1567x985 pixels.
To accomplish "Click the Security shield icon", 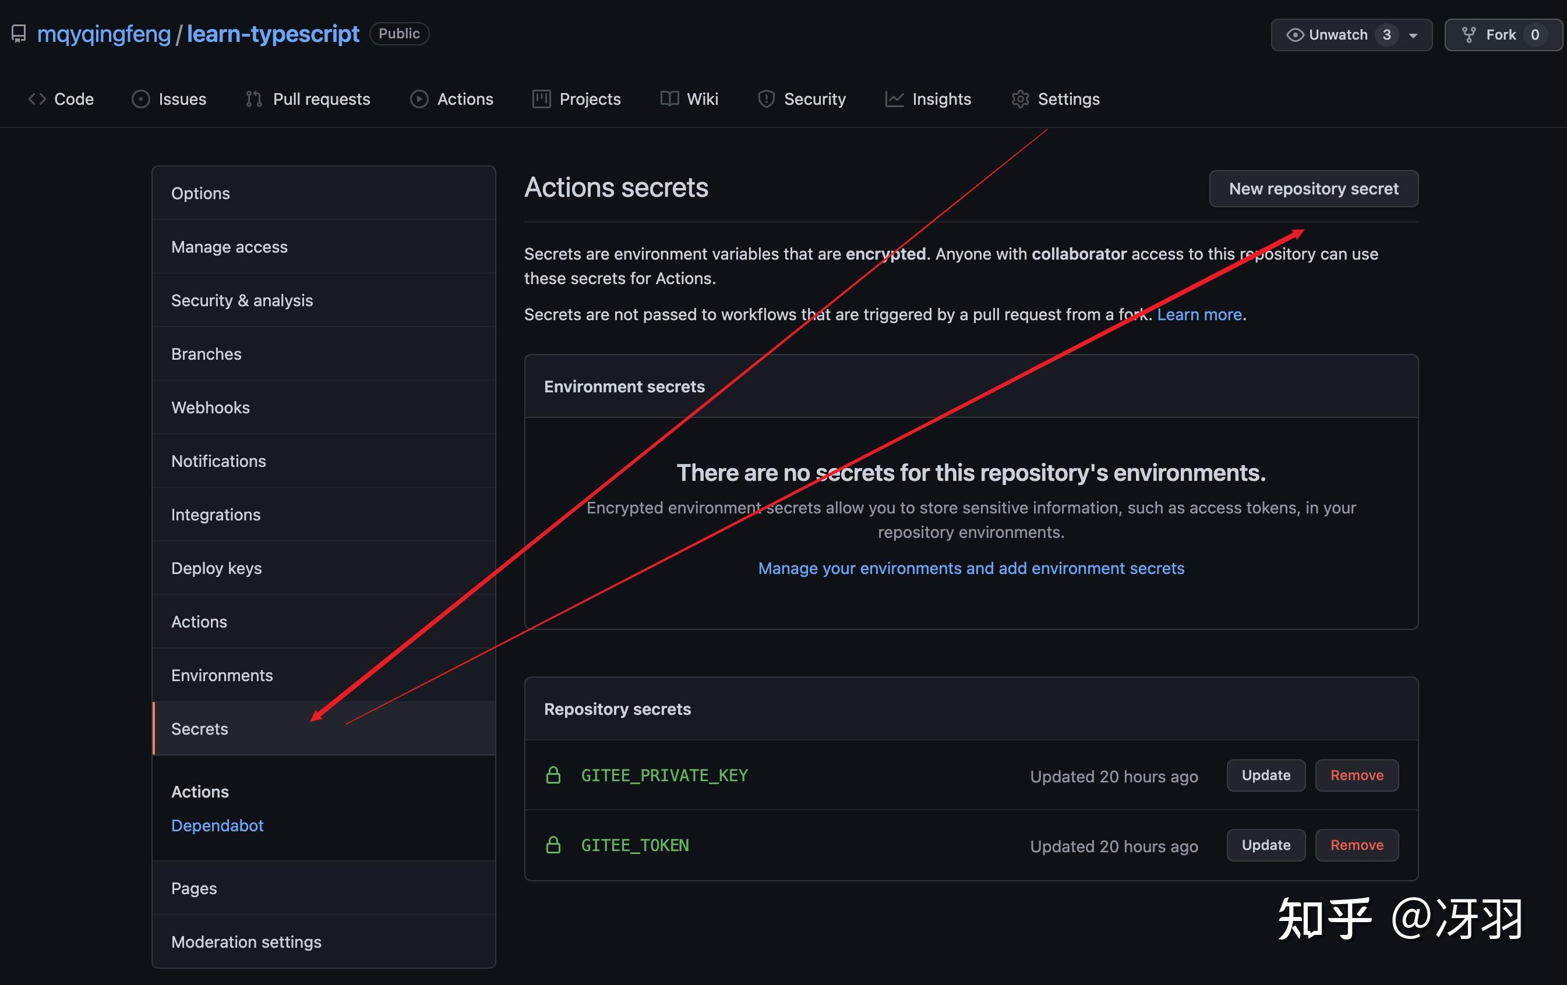I will click(766, 99).
